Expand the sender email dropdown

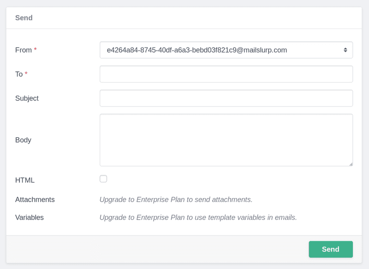(x=226, y=50)
